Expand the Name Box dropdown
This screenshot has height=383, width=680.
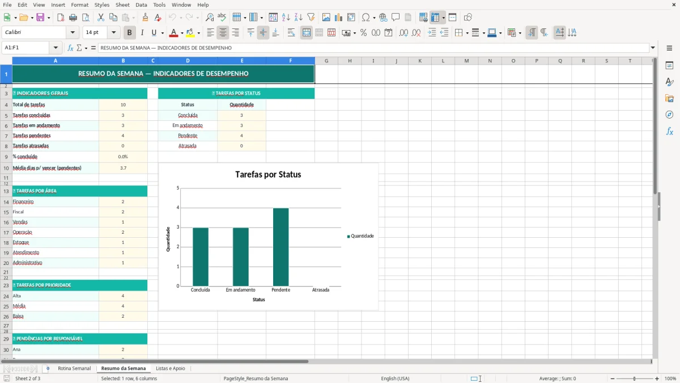pos(56,48)
